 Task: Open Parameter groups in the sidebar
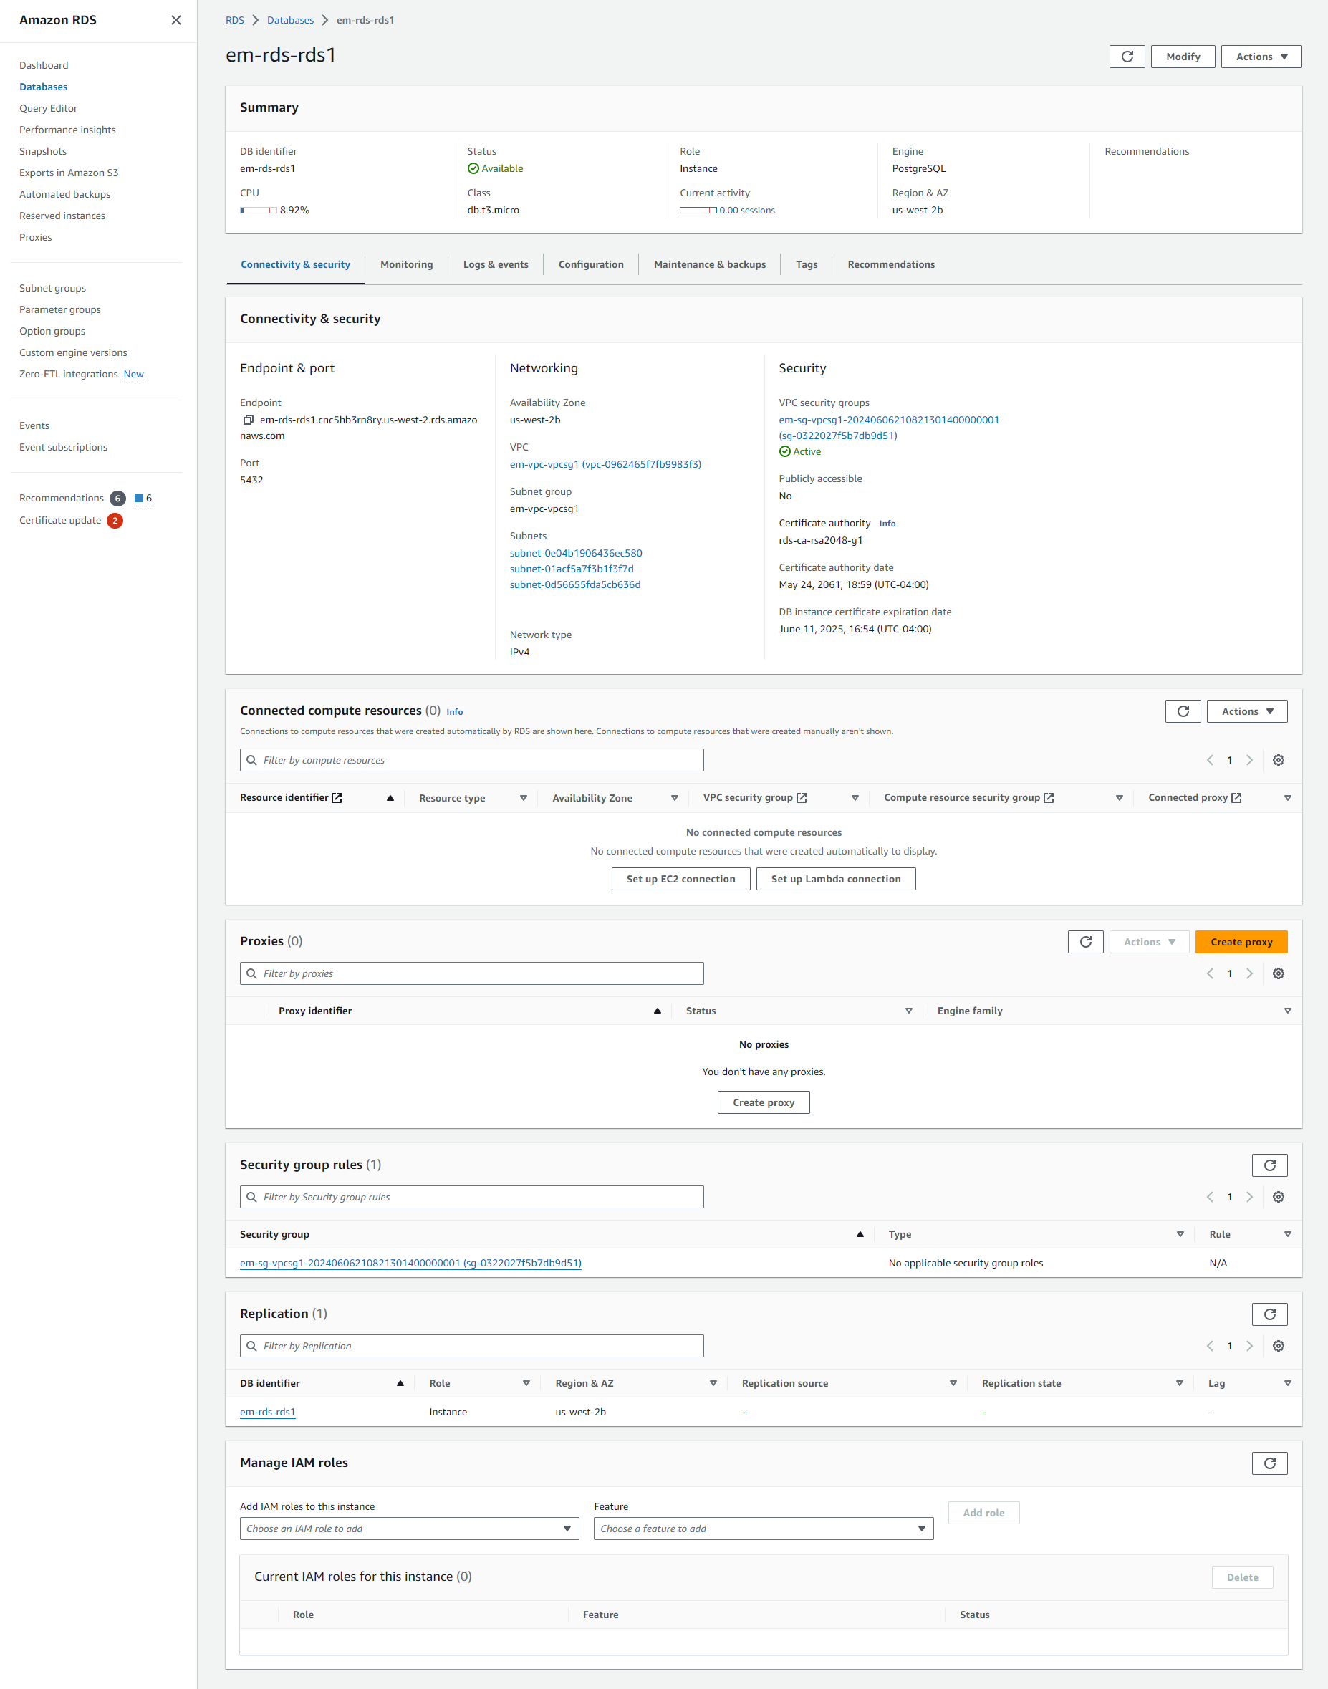[60, 309]
